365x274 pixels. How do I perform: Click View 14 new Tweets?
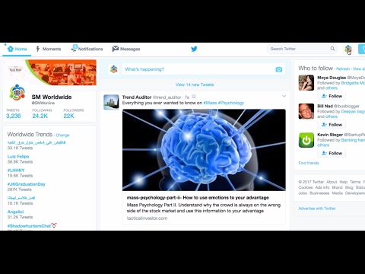point(195,84)
